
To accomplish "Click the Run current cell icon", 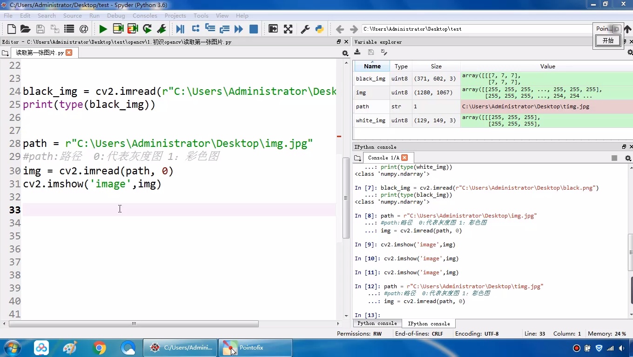I will (x=118, y=29).
